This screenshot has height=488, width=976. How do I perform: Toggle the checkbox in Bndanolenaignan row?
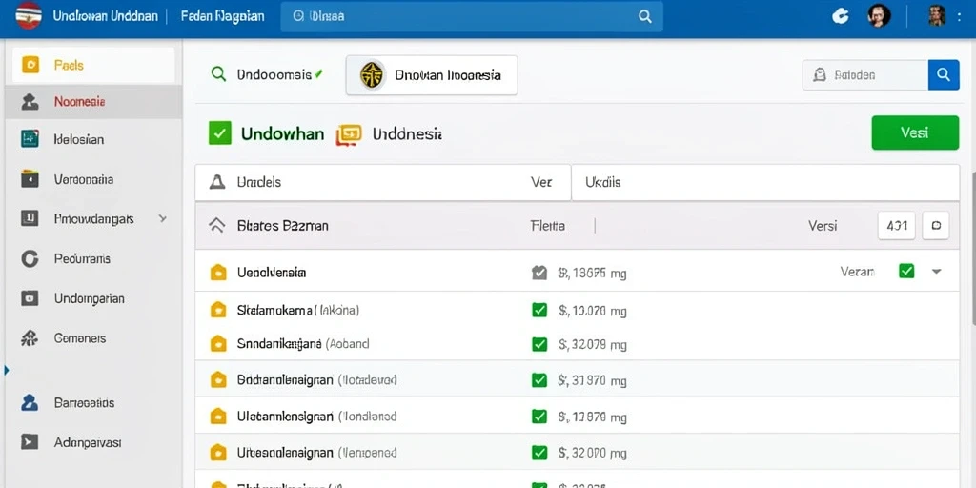[x=539, y=379]
